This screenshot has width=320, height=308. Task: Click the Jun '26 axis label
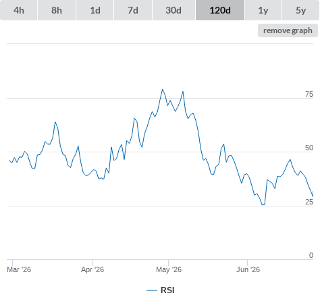248,269
